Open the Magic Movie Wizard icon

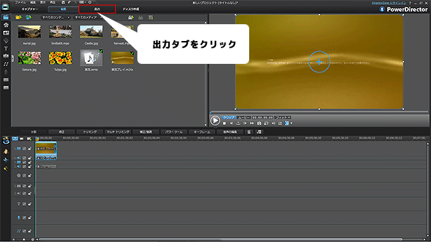[6, 140]
